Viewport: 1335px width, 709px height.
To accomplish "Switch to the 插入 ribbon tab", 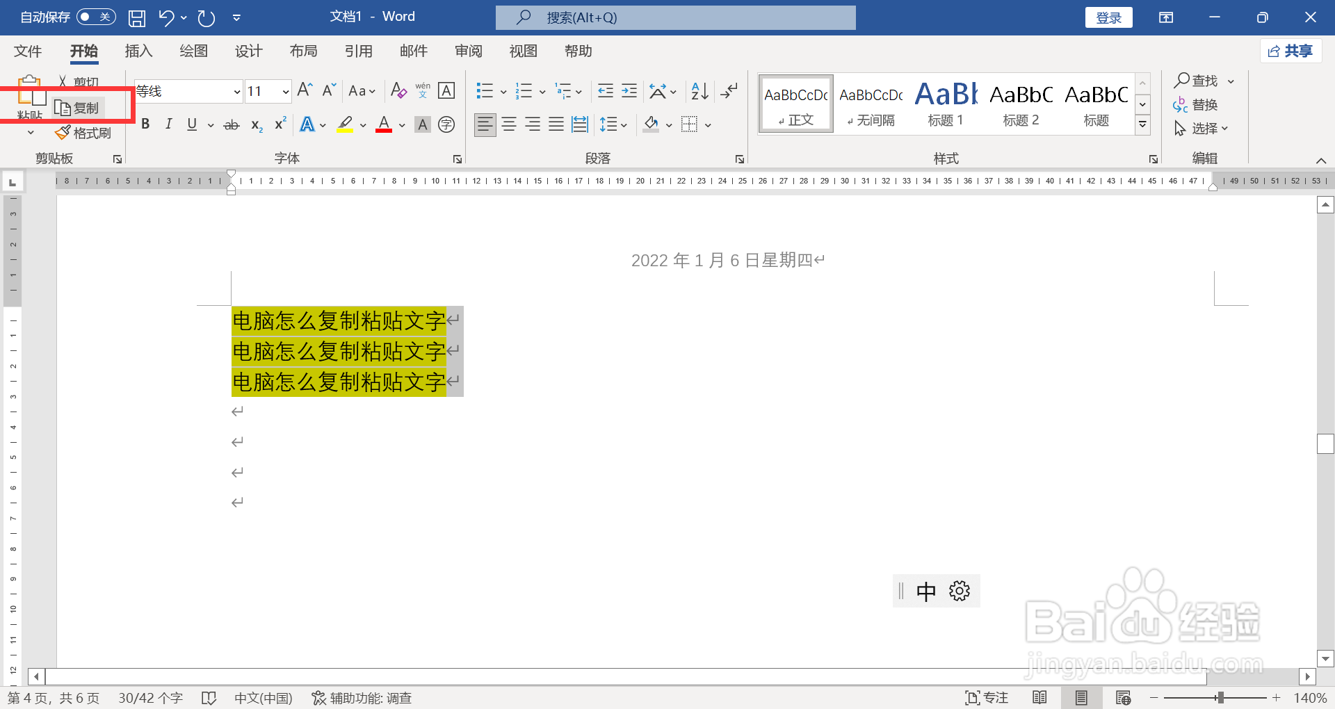I will point(138,51).
